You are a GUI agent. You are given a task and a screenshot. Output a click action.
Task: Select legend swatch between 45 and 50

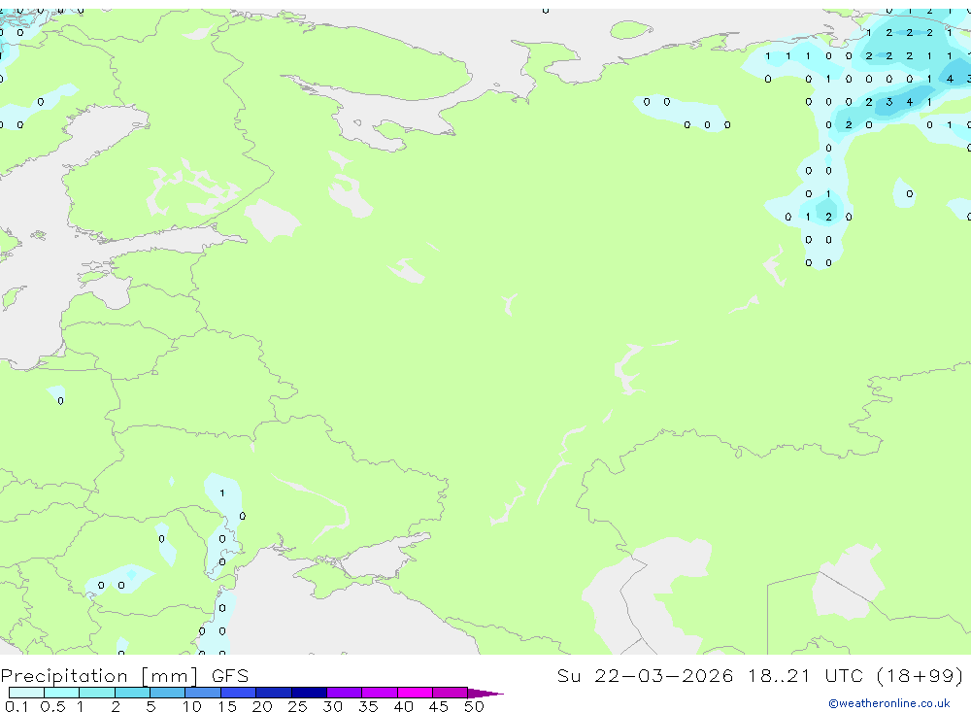tap(451, 693)
